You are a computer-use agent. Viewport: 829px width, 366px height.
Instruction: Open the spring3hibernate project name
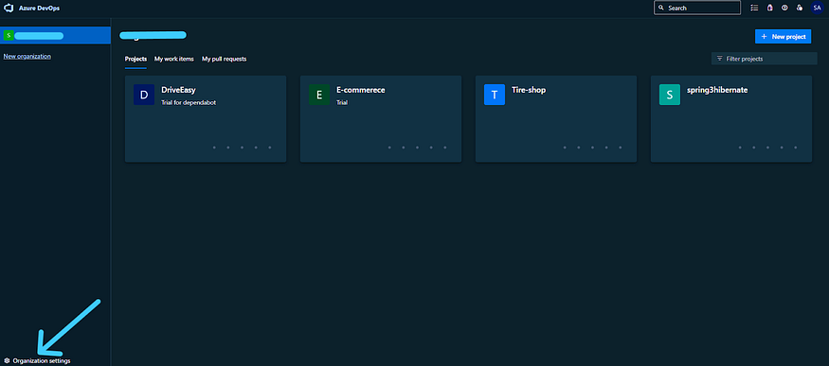(717, 90)
